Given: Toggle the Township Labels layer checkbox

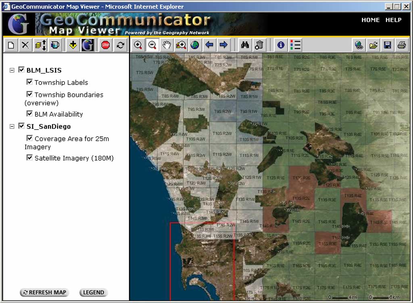Looking at the screenshot, I should [29, 82].
